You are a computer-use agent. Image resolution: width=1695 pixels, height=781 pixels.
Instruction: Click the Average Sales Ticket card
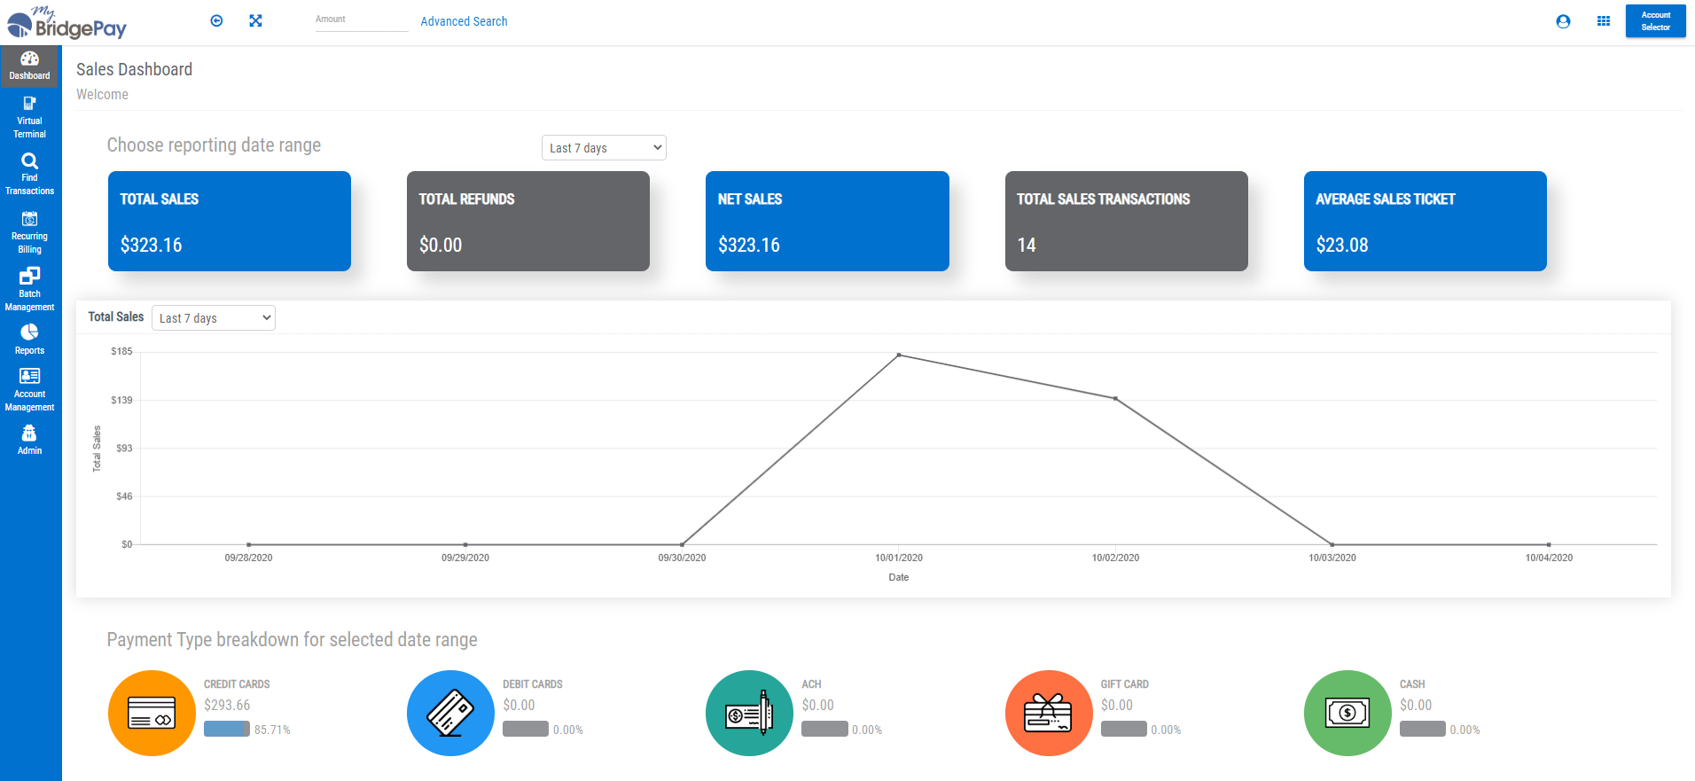[x=1426, y=222]
